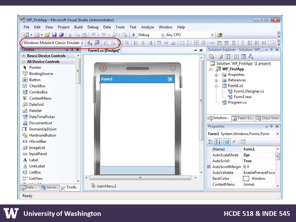The height and width of the screenshot is (222, 296).
Task: Click the Save All toolbar icon
Action: pos(61,35)
